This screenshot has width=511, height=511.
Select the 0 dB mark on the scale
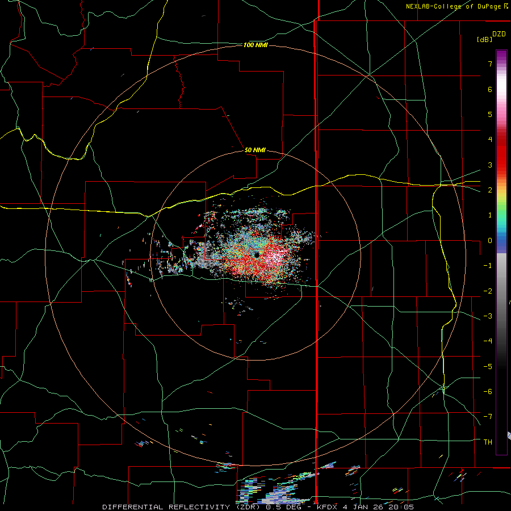[x=490, y=241]
